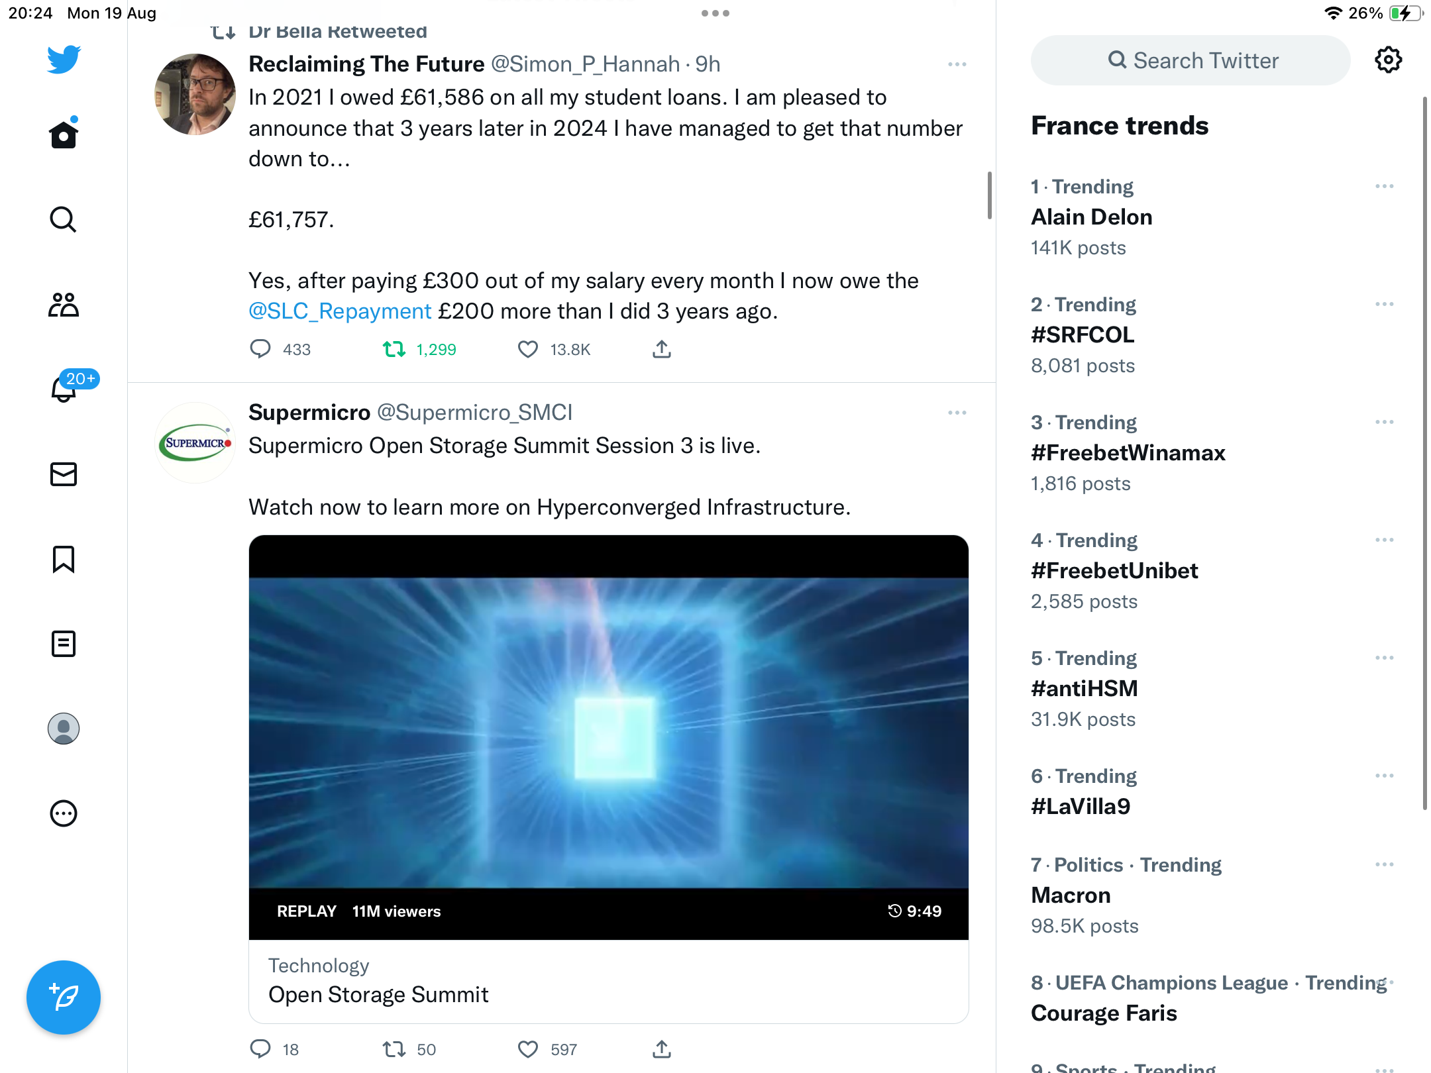This screenshot has height=1073, width=1431.
Task: Click the trends panel scrollbar
Action: click(x=1424, y=453)
